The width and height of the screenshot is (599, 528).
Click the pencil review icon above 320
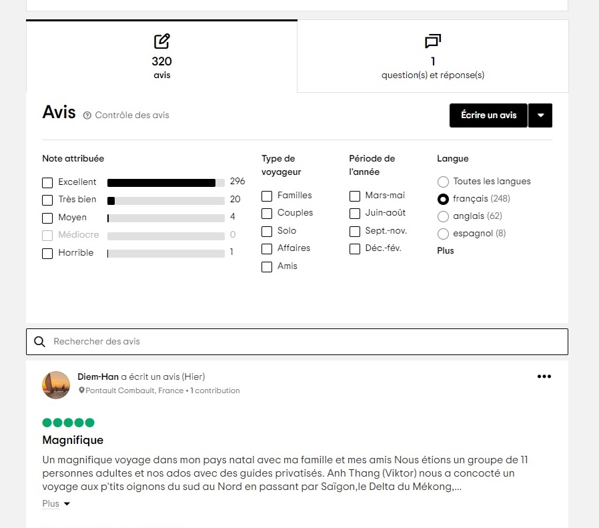pyautogui.click(x=161, y=41)
